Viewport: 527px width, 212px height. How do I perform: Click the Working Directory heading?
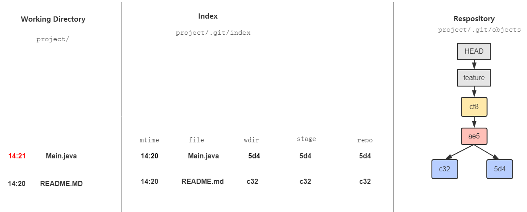point(53,19)
